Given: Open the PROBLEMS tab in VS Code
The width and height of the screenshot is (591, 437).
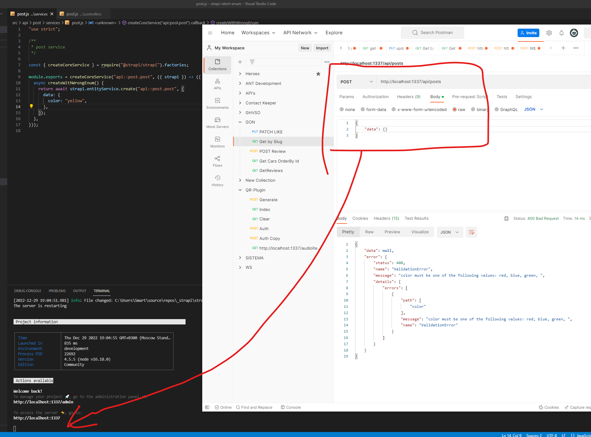Looking at the screenshot, I should pyautogui.click(x=57, y=291).
